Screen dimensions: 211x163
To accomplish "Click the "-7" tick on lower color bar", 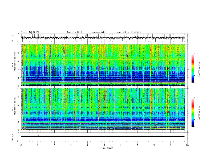I will point(197,127).
